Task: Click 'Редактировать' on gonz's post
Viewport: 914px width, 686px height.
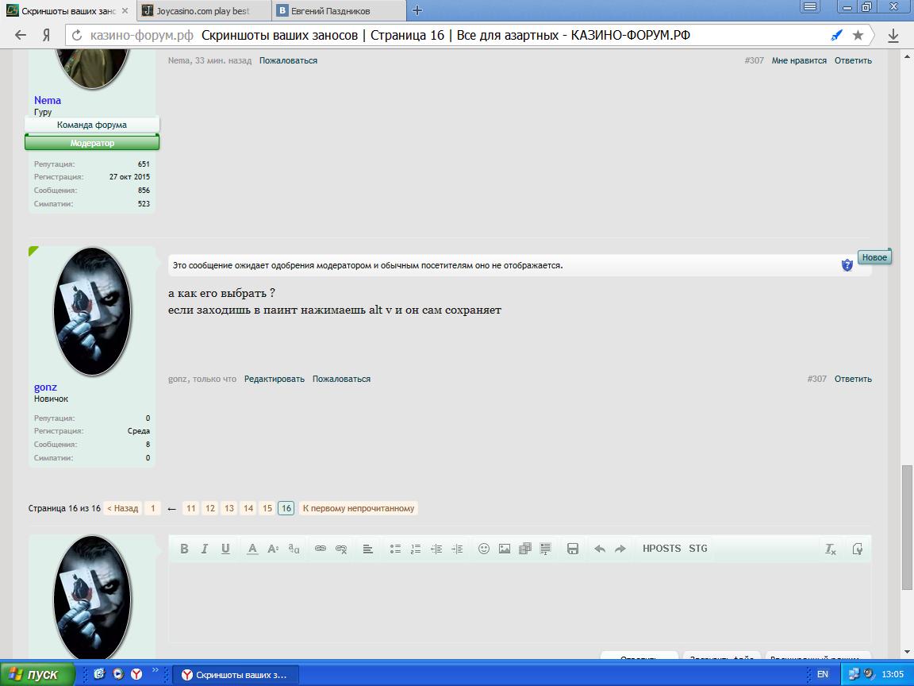Action: coord(274,379)
